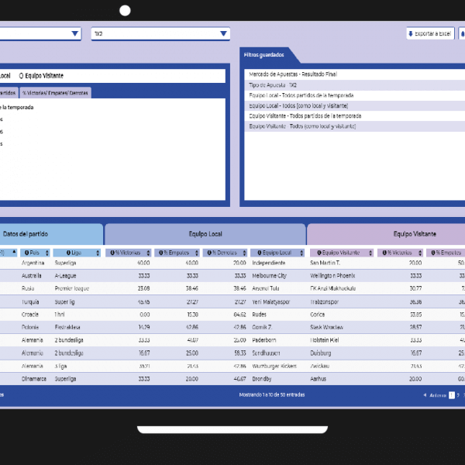Screen dimensions: 465x465
Task: Go to the Anterior pagination link
Action: click(437, 394)
